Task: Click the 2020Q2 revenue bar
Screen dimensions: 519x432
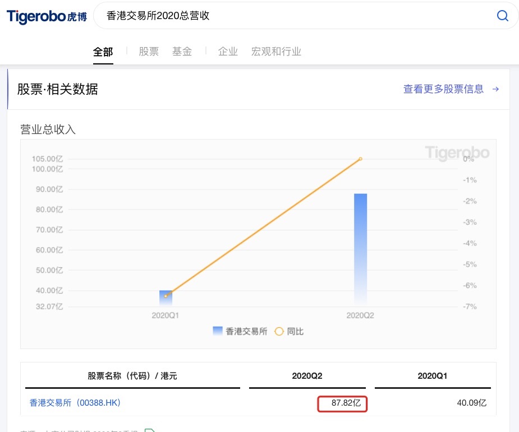Action: coord(360,249)
